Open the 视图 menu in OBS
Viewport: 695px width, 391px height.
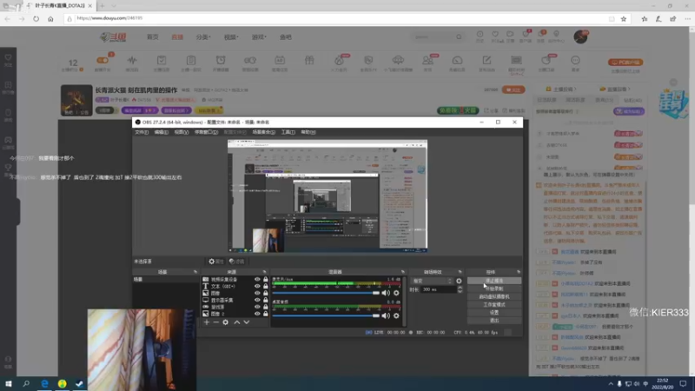coord(182,132)
